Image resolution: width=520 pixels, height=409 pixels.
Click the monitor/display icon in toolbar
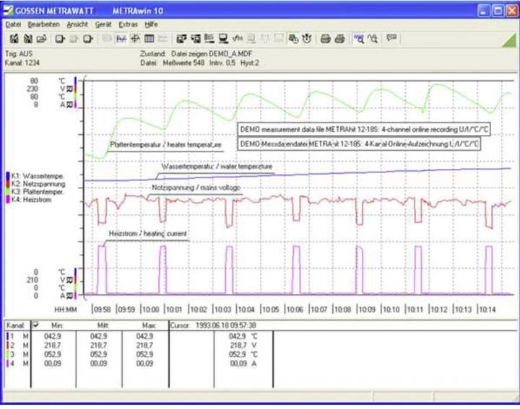pyautogui.click(x=223, y=39)
